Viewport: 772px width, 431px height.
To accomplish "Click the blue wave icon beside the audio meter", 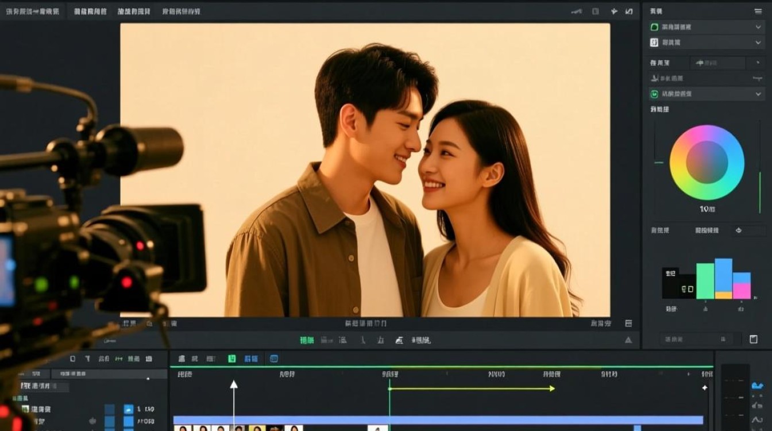I will [758, 386].
